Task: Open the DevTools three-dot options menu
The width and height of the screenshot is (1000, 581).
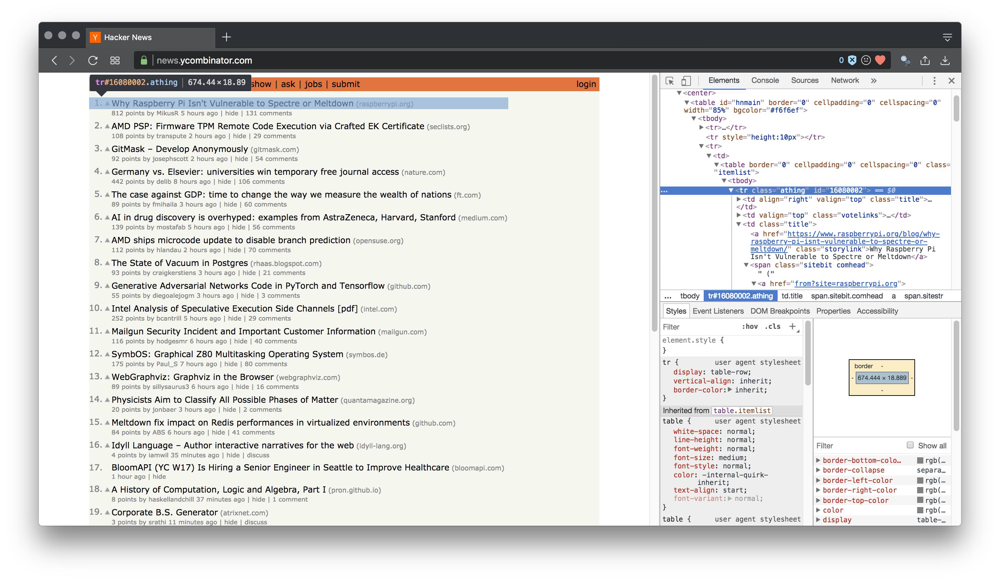Action: click(x=934, y=81)
